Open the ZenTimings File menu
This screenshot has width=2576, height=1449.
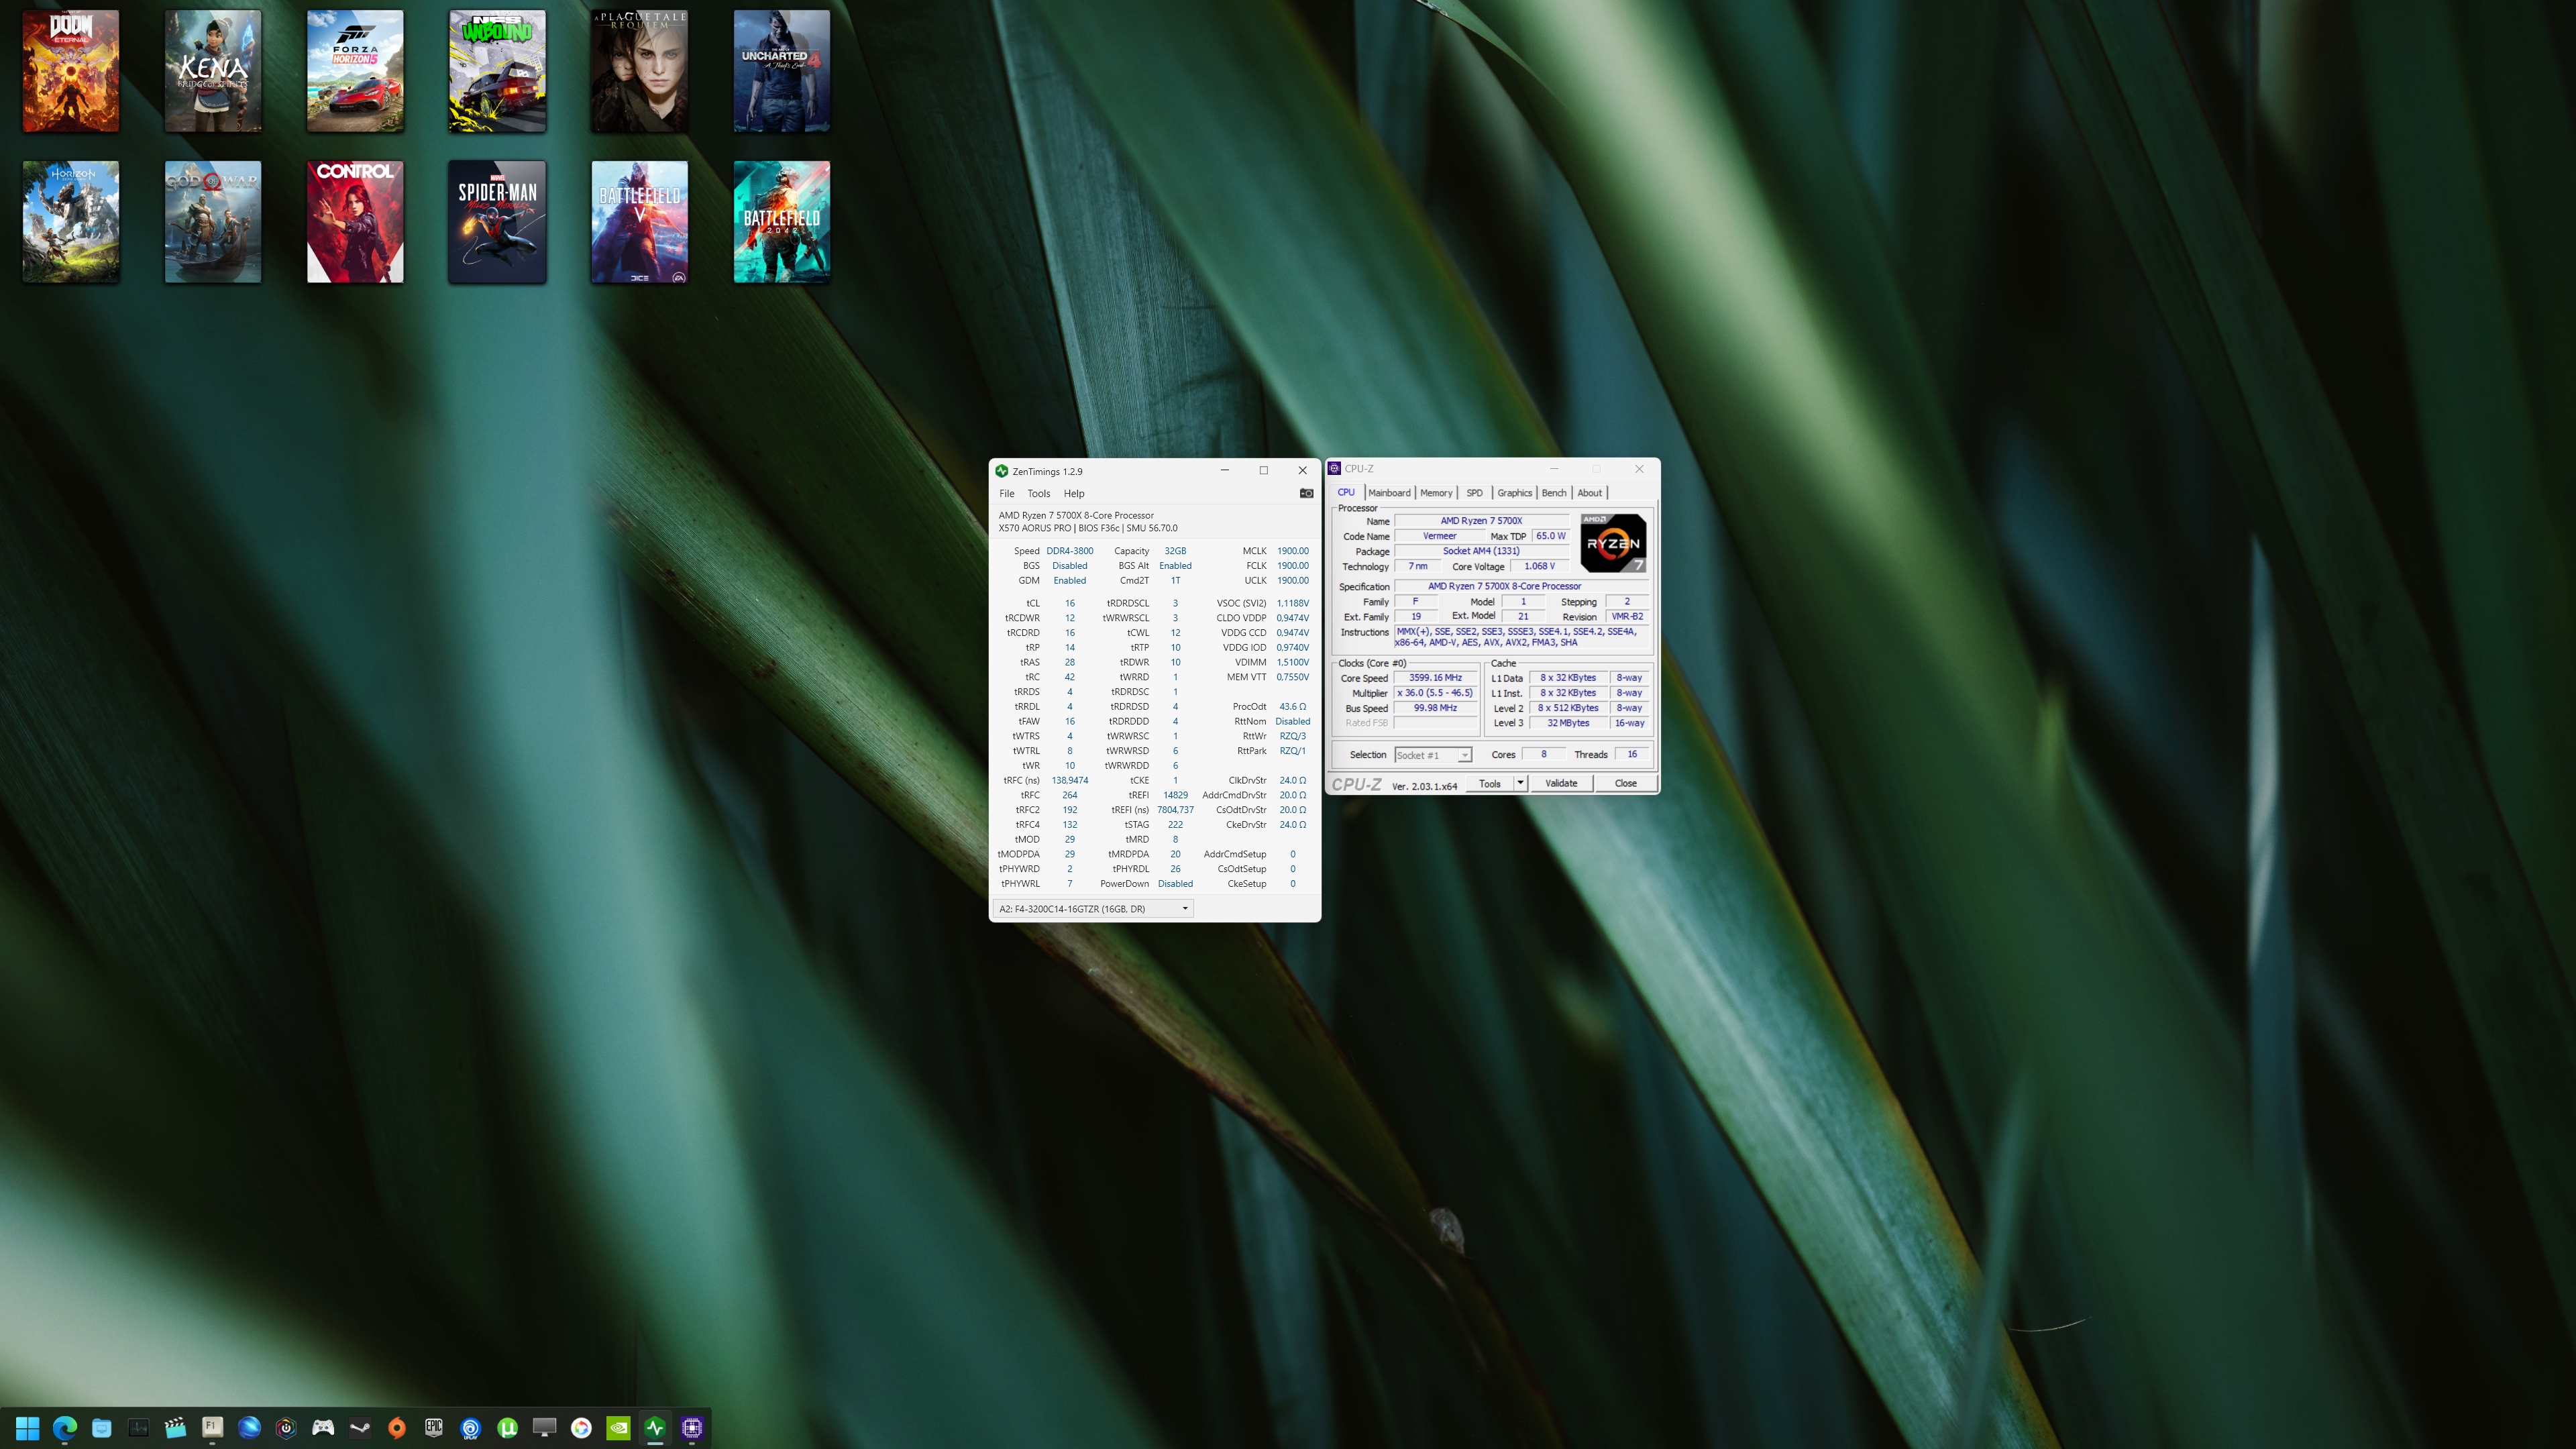point(1006,493)
